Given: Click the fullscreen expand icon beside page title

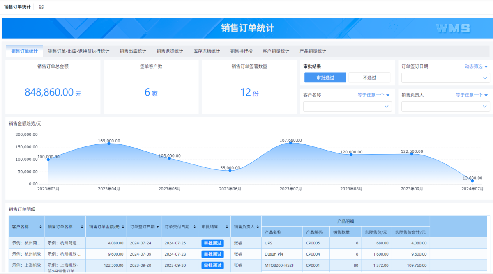Looking at the screenshot, I should point(41,7).
